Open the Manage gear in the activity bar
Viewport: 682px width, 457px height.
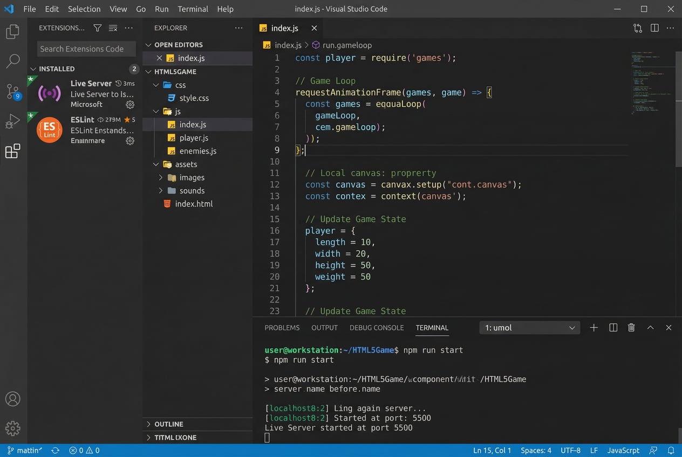pyautogui.click(x=13, y=428)
